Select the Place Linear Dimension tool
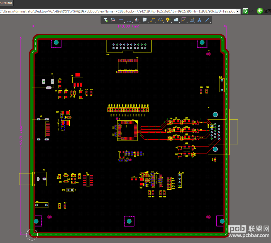271x243 pixels. (x=192, y=20)
